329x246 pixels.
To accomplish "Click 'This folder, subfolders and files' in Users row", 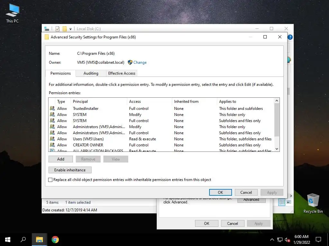I will (x=245, y=139).
